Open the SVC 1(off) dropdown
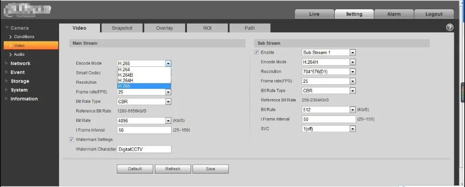Viewport: 465px width, 187px height. coord(352,128)
